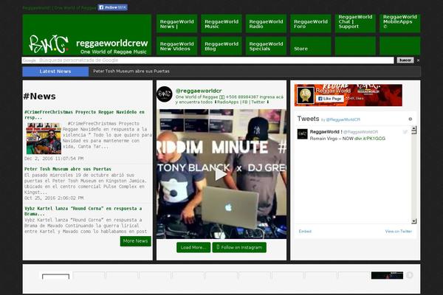The height and width of the screenshot is (295, 443).
Task: Click the More News button
Action: tap(135, 241)
